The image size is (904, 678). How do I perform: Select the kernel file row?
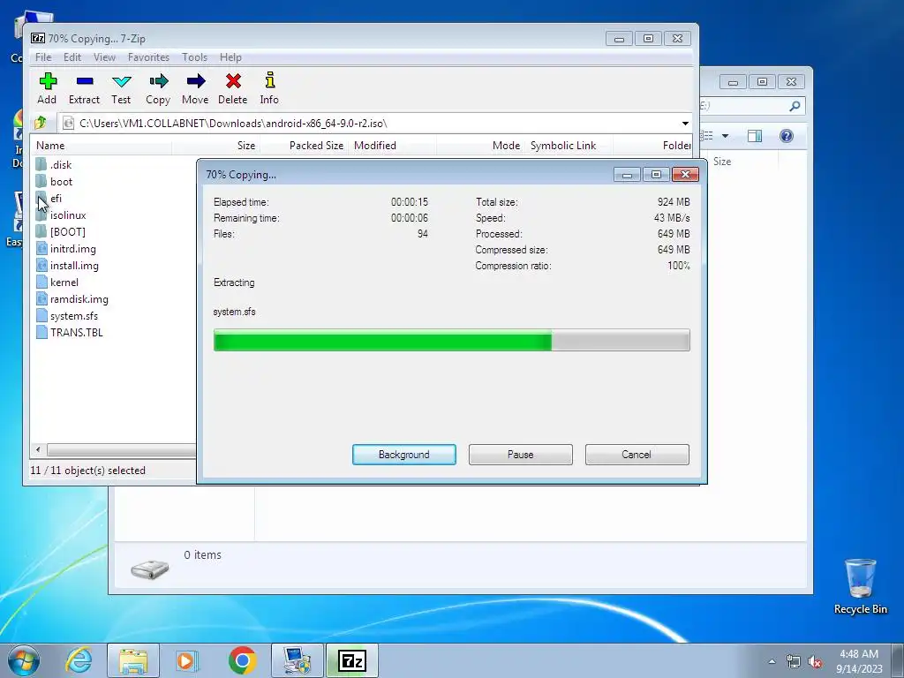pos(57,282)
